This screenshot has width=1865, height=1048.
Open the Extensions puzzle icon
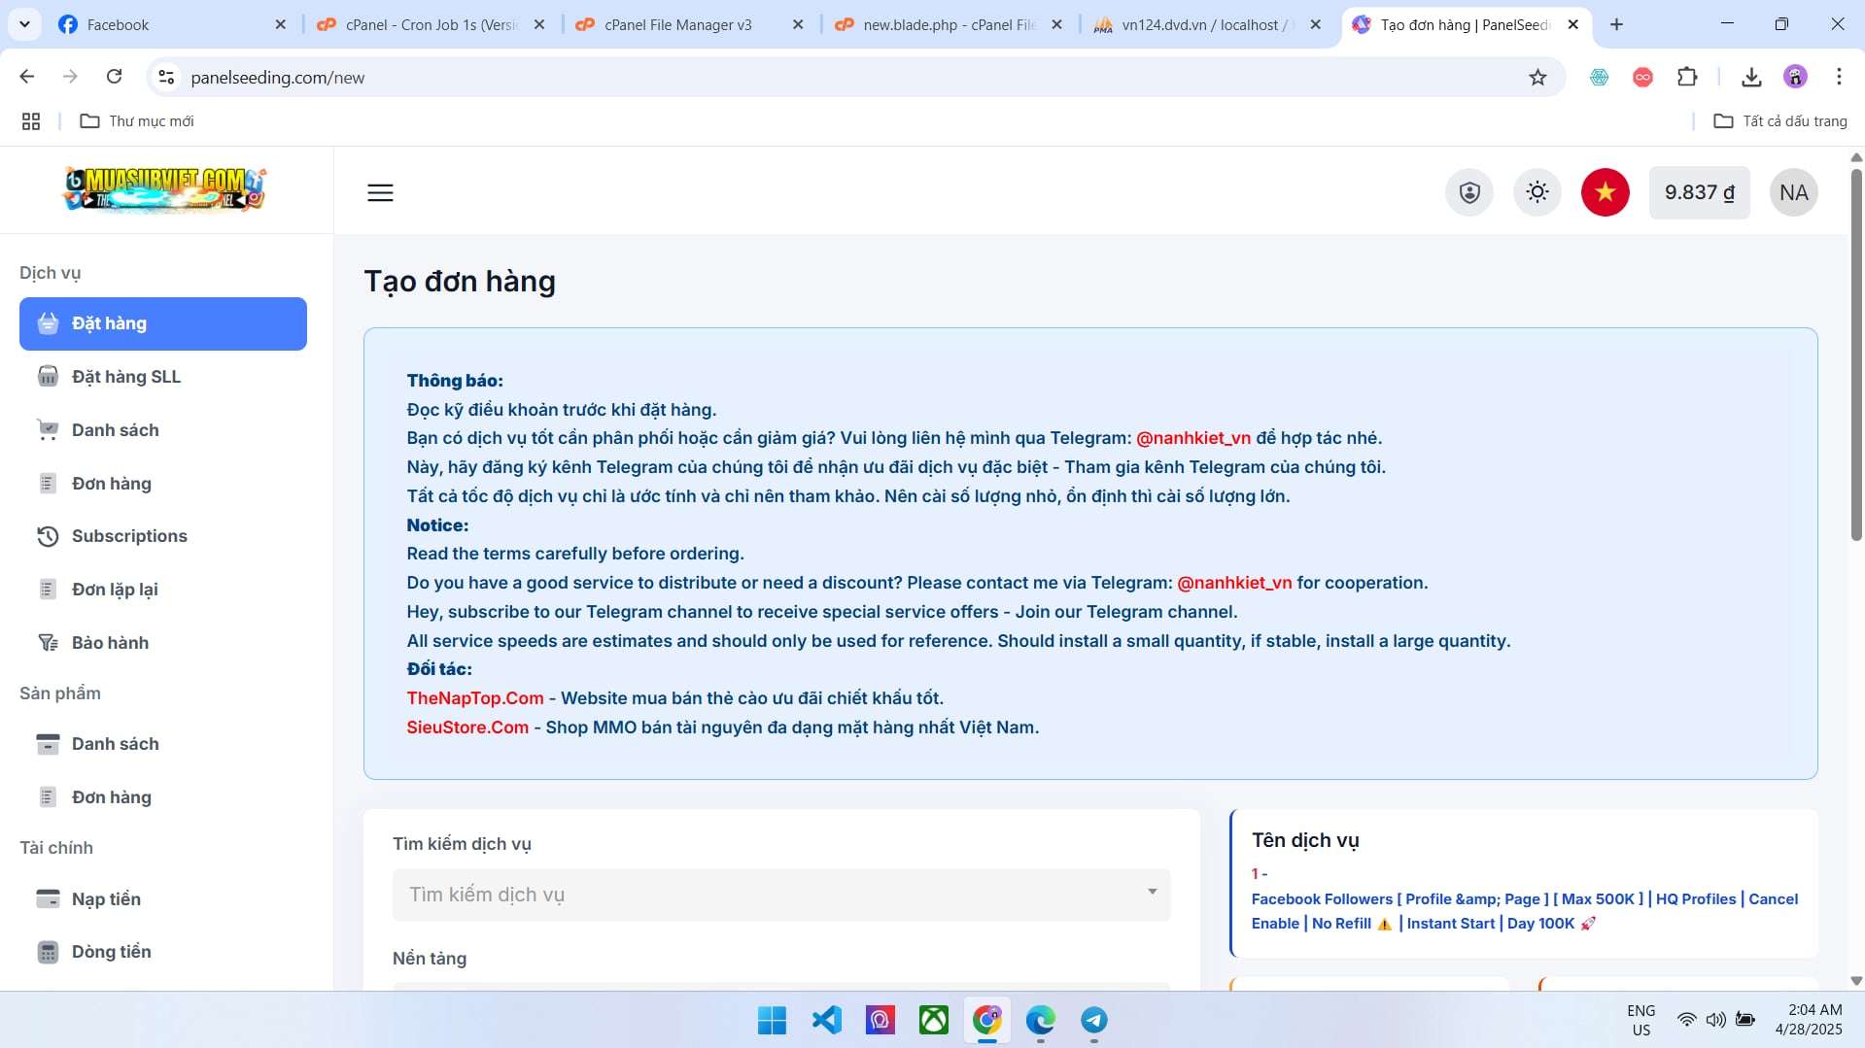(1687, 77)
